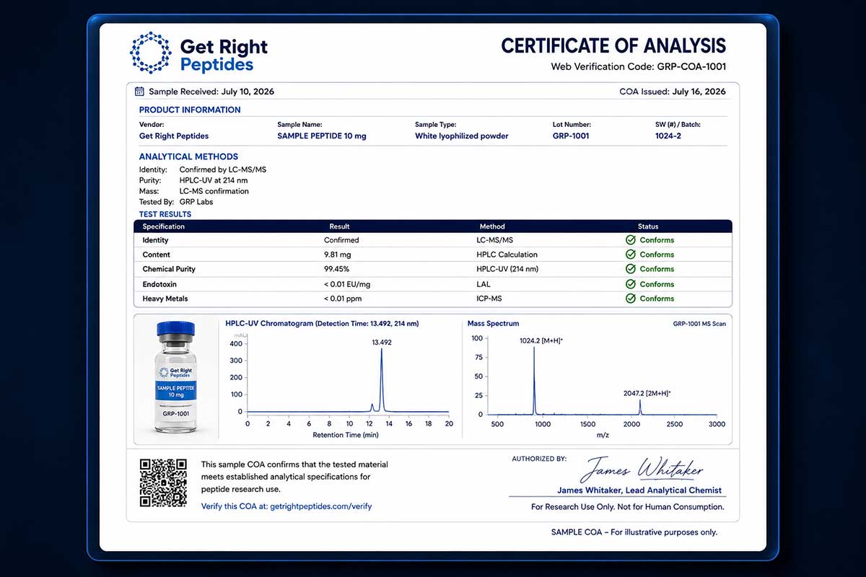The width and height of the screenshot is (866, 577).
Task: Click the Get Right Peptides hexagon logo
Action: [x=151, y=53]
